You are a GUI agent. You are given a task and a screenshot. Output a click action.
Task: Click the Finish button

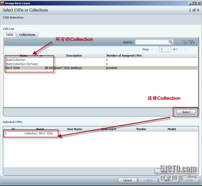(189, 180)
